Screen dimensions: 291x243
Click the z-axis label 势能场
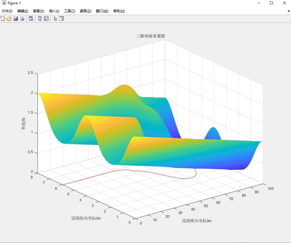[x=23, y=123]
